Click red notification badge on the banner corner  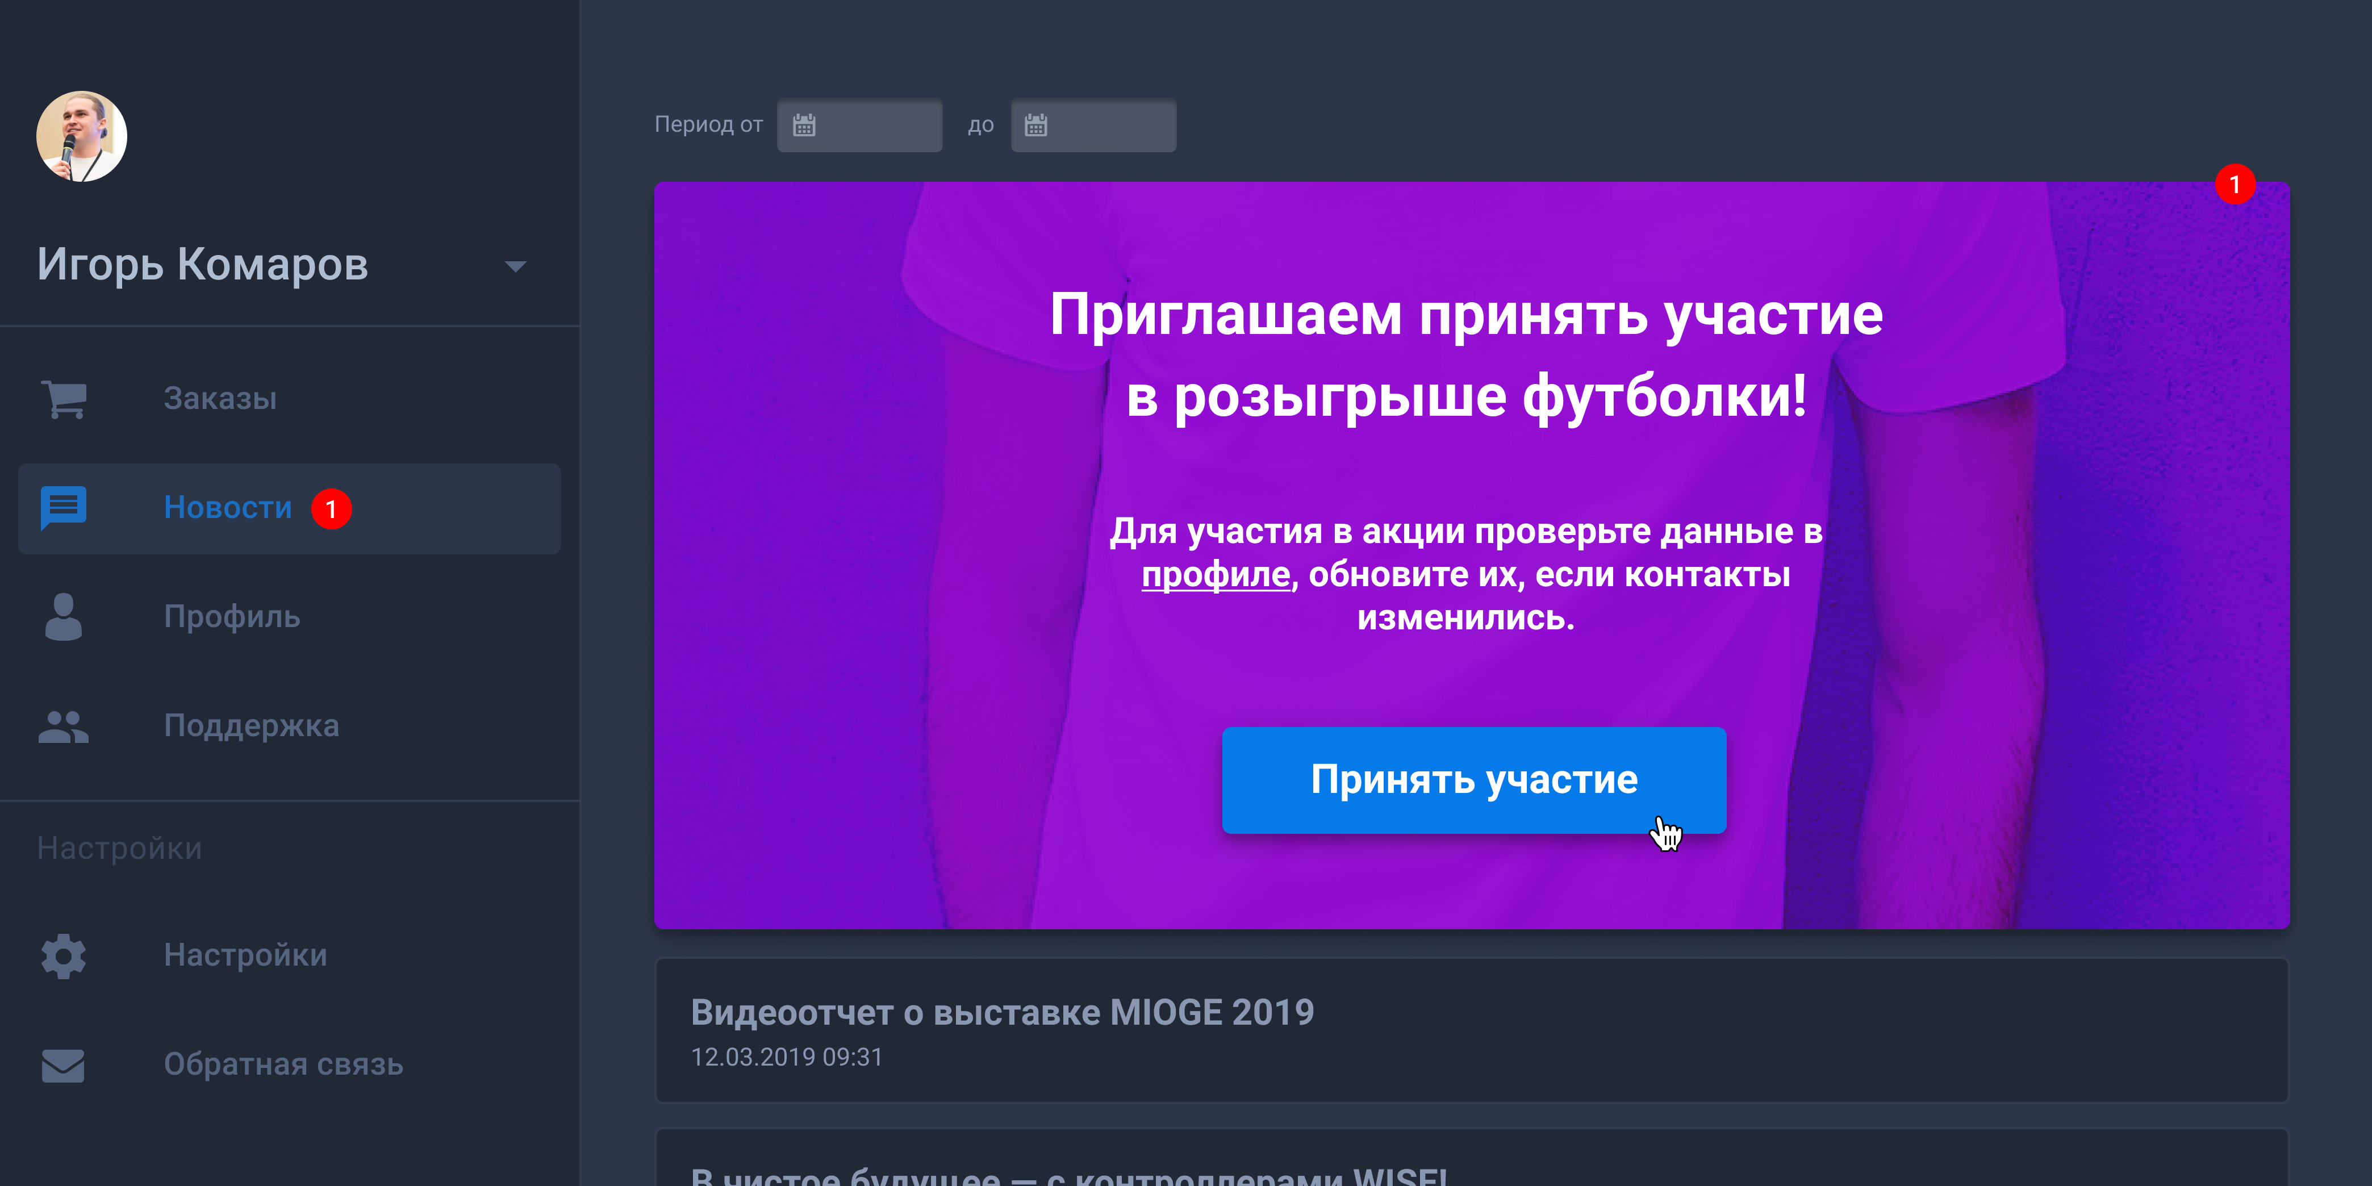2235,184
